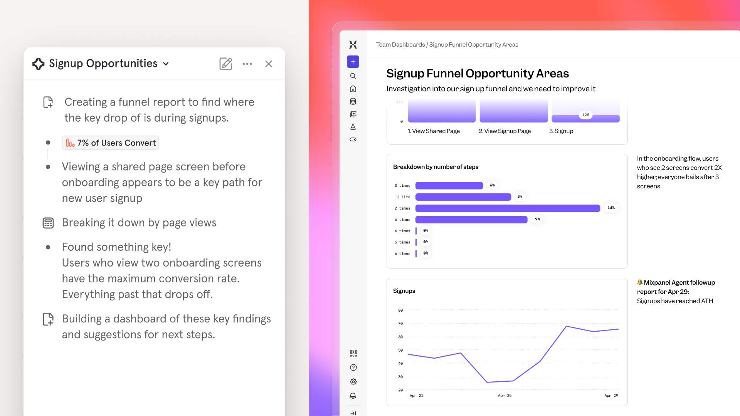
Task: Click the 'Signups have reached ATH' text
Action: [x=675, y=301]
